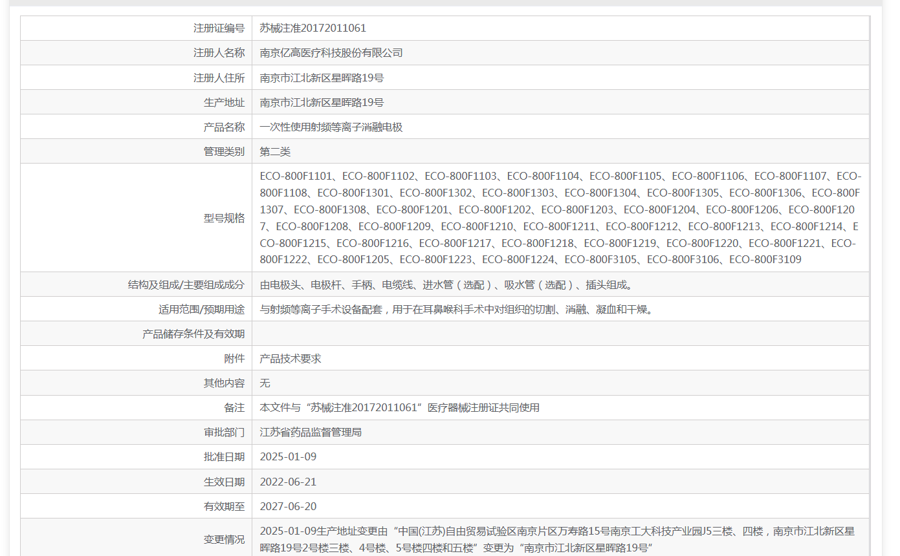900x556 pixels.
Task: Select the effective date '2022-06-21'
Action: [x=288, y=482]
